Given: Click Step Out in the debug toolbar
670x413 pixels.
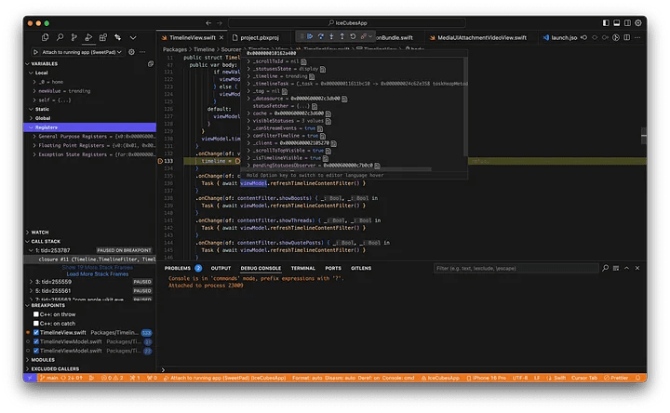Looking at the screenshot, I should (342, 36).
